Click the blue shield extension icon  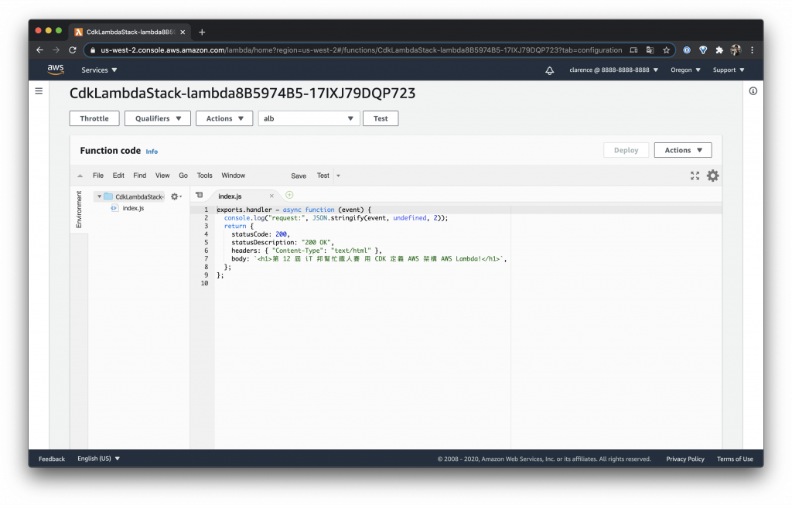click(x=687, y=50)
